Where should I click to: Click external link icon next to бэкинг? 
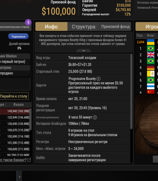click(29, 160)
